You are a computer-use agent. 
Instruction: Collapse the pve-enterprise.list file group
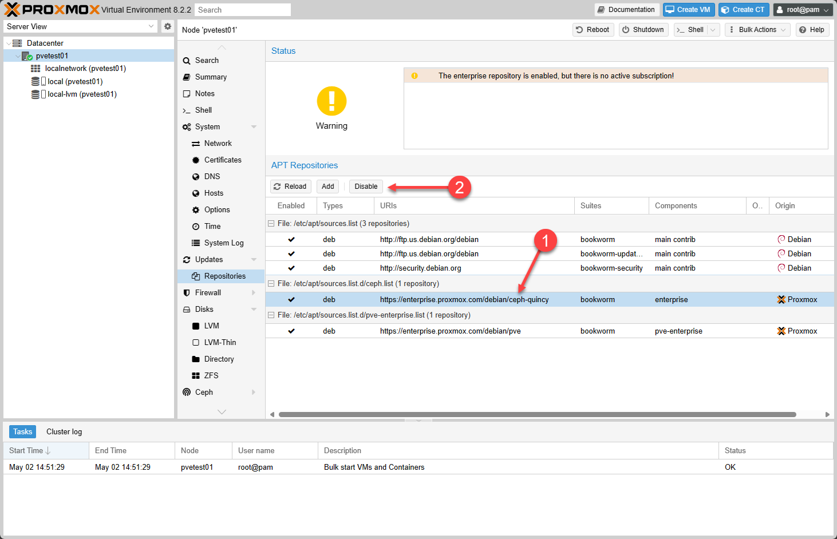[271, 315]
